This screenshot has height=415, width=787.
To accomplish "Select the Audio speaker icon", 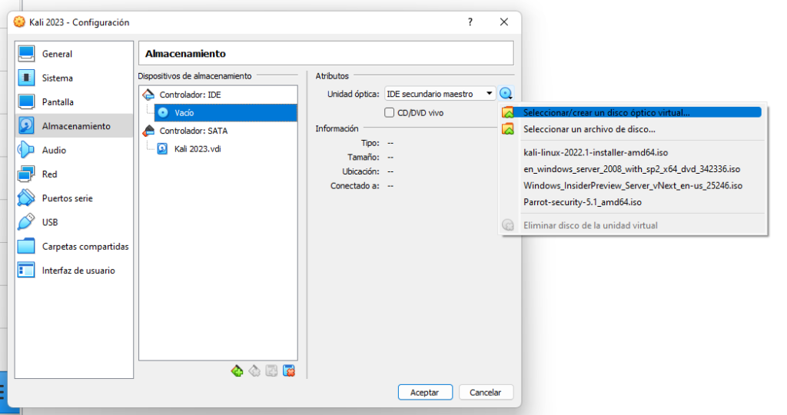I will click(x=26, y=150).
